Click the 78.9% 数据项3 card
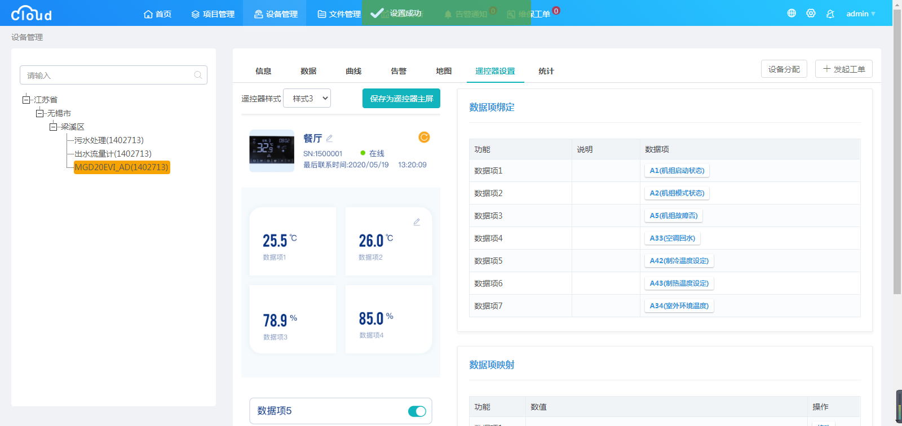 point(293,319)
